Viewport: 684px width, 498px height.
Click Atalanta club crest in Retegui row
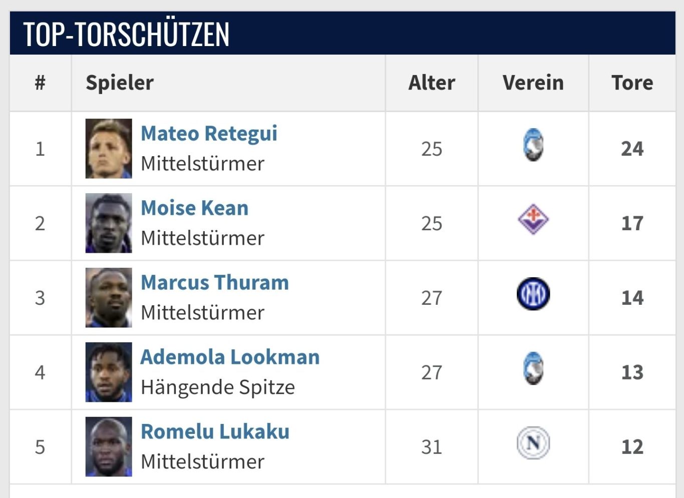533,145
